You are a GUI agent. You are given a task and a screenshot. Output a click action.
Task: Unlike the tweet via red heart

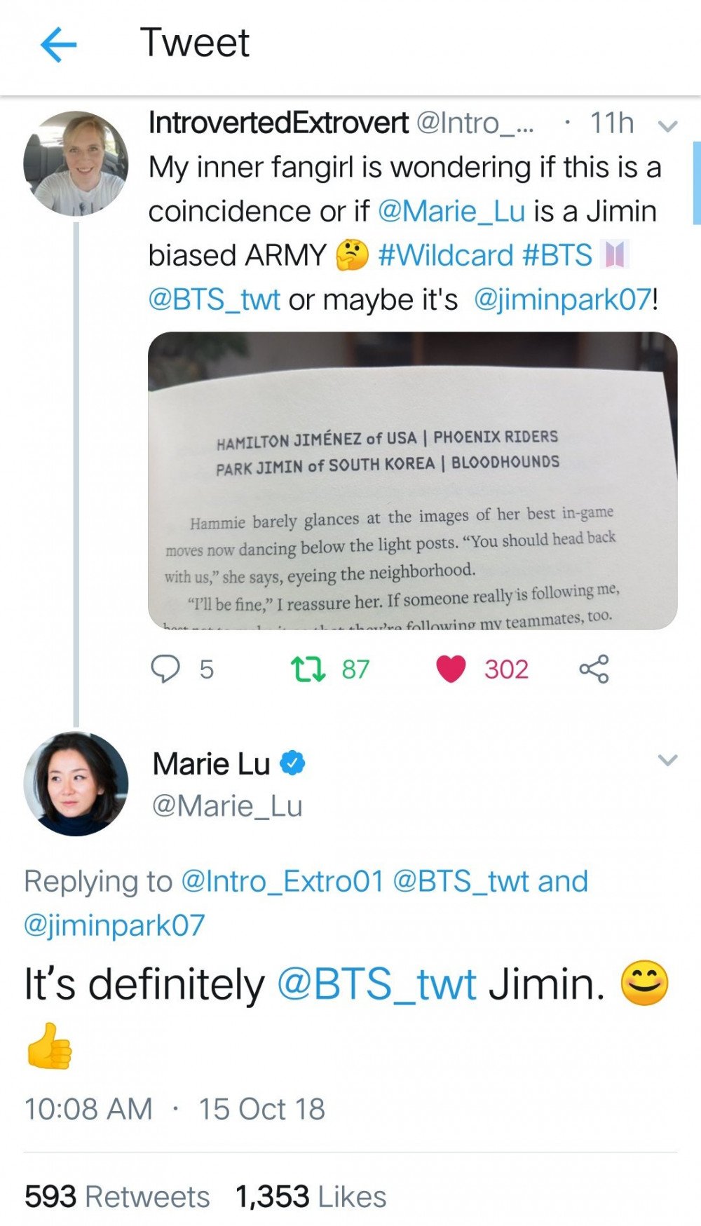pos(451,669)
